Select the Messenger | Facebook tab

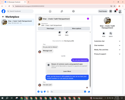coord(15,2)
